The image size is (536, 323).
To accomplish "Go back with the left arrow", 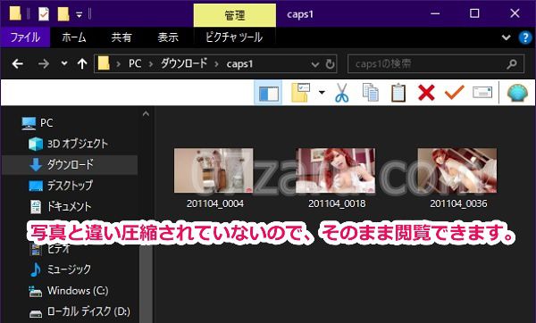I will pos(18,63).
